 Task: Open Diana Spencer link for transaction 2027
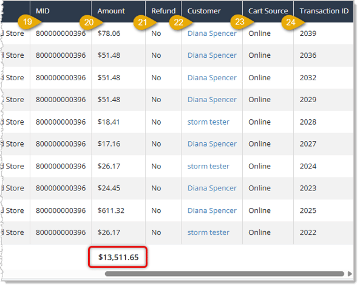[212, 144]
